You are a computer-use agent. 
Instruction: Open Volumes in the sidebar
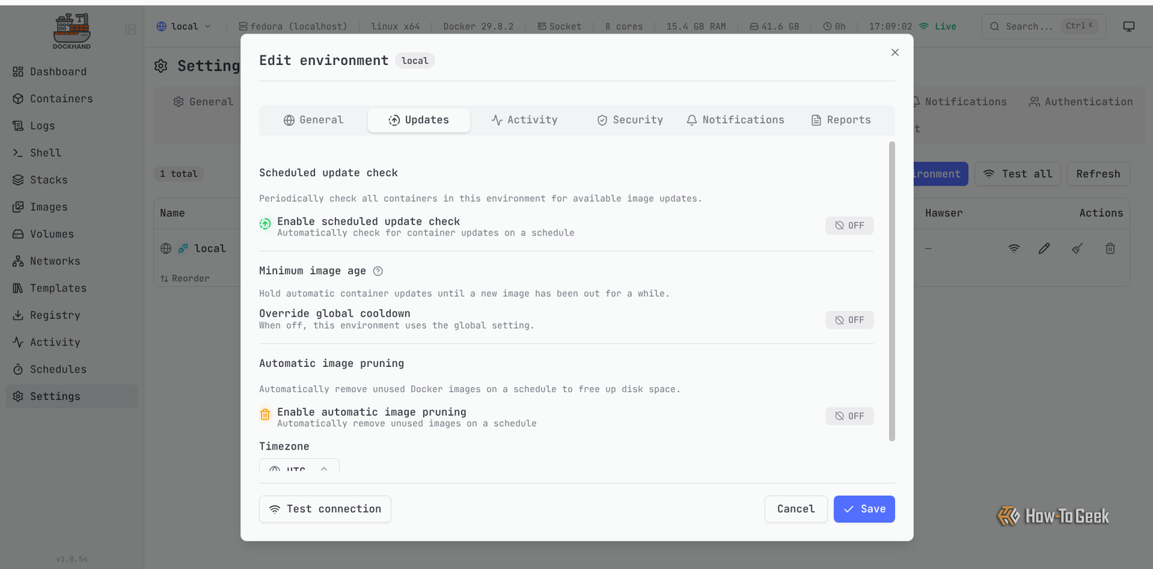(72, 234)
